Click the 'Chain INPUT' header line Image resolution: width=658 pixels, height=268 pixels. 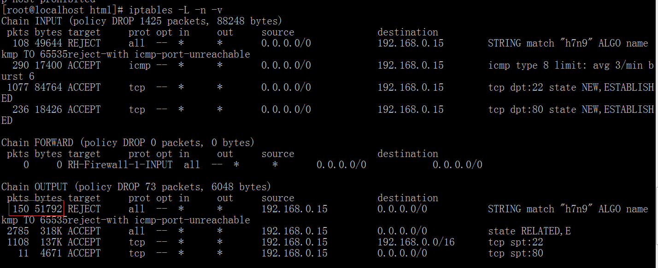pyautogui.click(x=142, y=21)
